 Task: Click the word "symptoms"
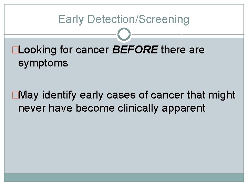coord(43,63)
